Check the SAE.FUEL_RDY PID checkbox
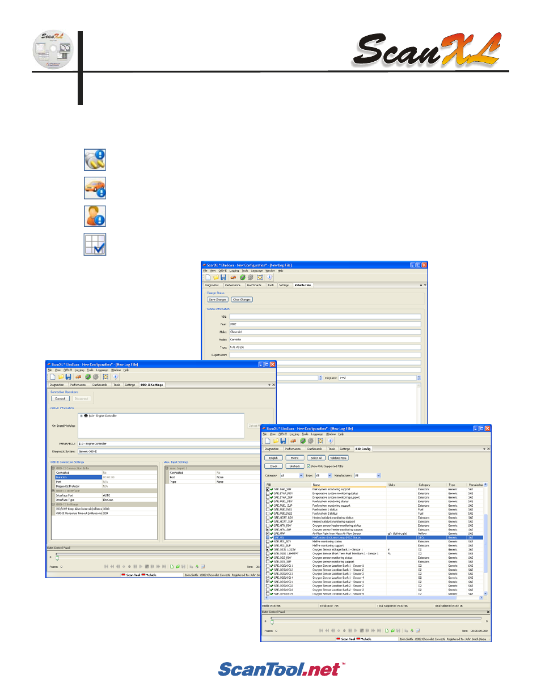The image size is (541, 700). point(268,501)
